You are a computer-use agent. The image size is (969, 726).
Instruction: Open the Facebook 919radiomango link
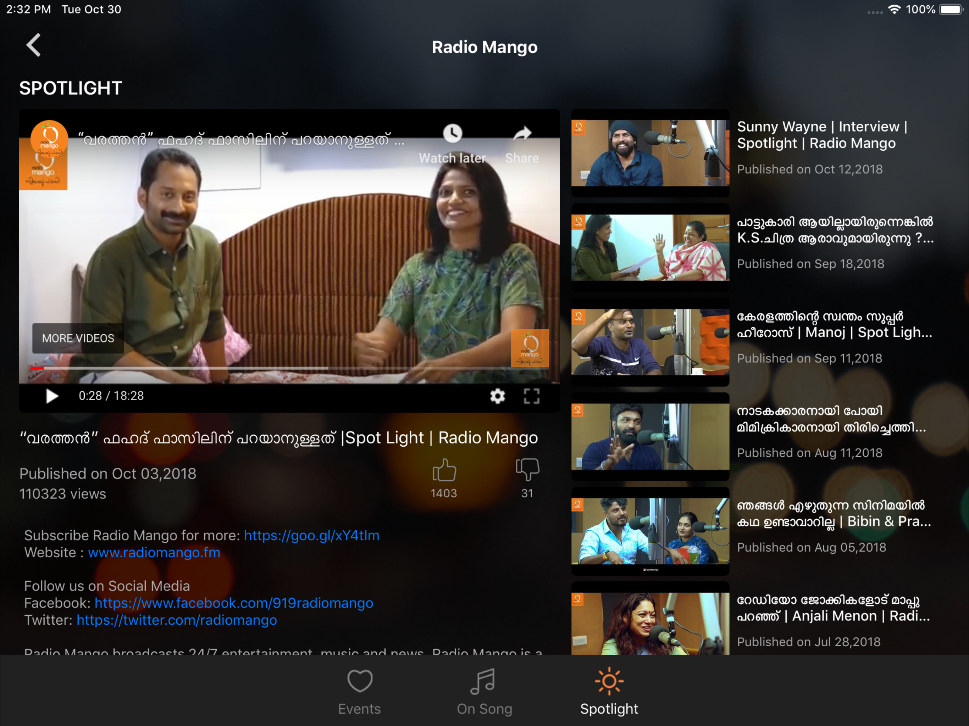pos(234,603)
